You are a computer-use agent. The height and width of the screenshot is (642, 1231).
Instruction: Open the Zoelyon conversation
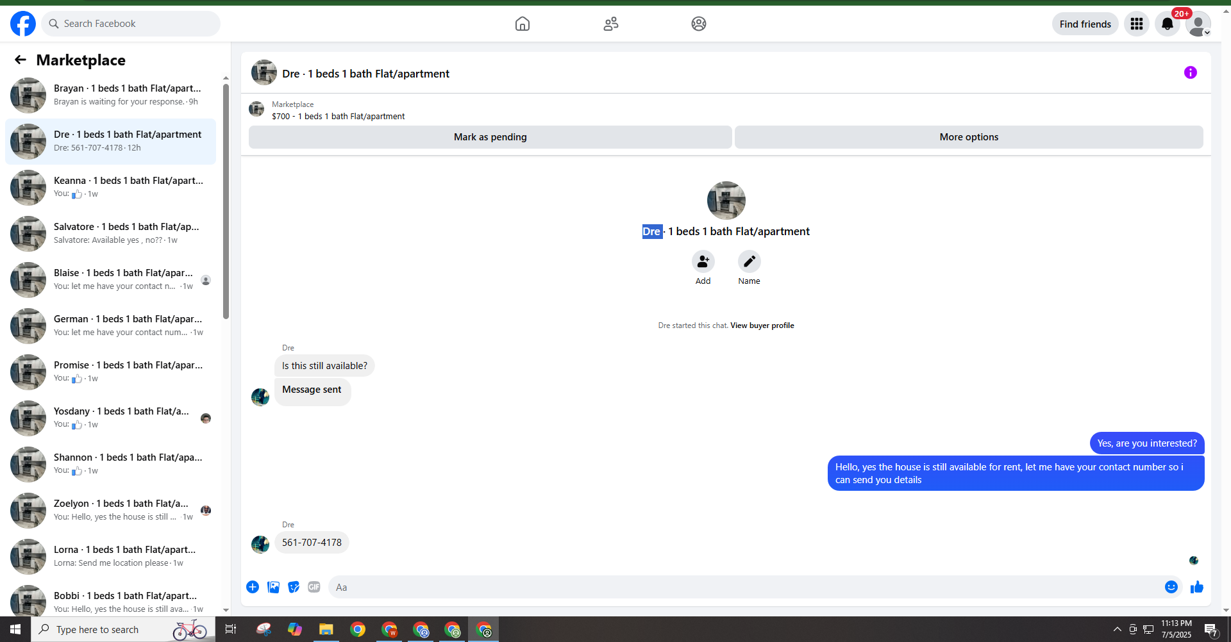point(110,511)
